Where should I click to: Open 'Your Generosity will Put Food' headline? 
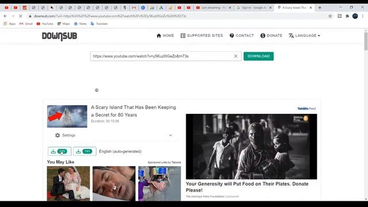[x=247, y=187]
